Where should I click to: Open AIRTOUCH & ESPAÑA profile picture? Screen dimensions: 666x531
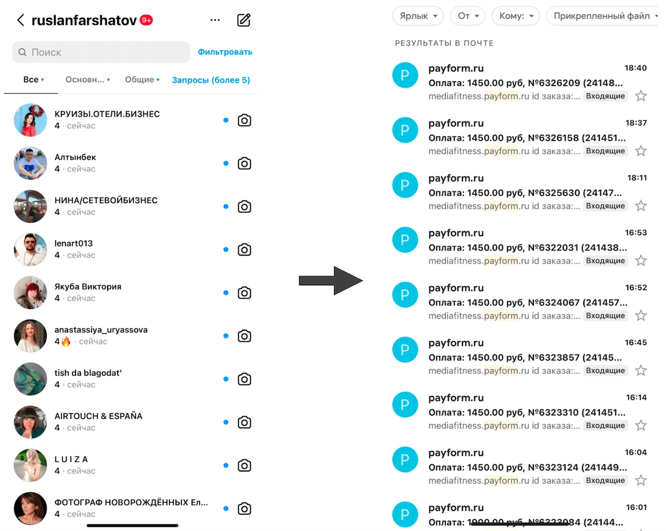[31, 422]
